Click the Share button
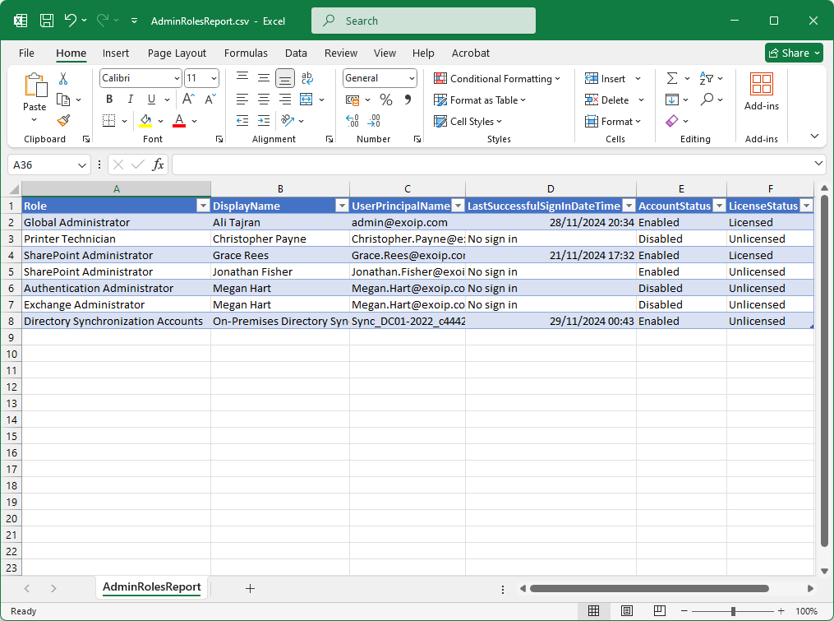834x621 pixels. (793, 53)
